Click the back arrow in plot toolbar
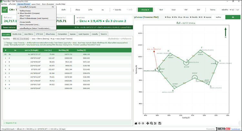 [139, 123]
